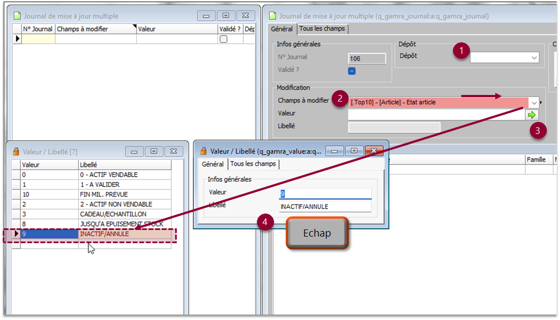Restore the Valeur / Libellé [7] list window
The image size is (560, 320).
point(154,151)
